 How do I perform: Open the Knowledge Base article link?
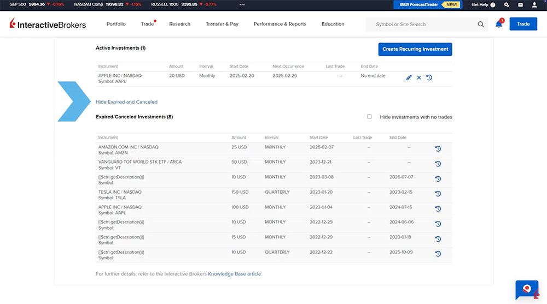click(x=235, y=274)
